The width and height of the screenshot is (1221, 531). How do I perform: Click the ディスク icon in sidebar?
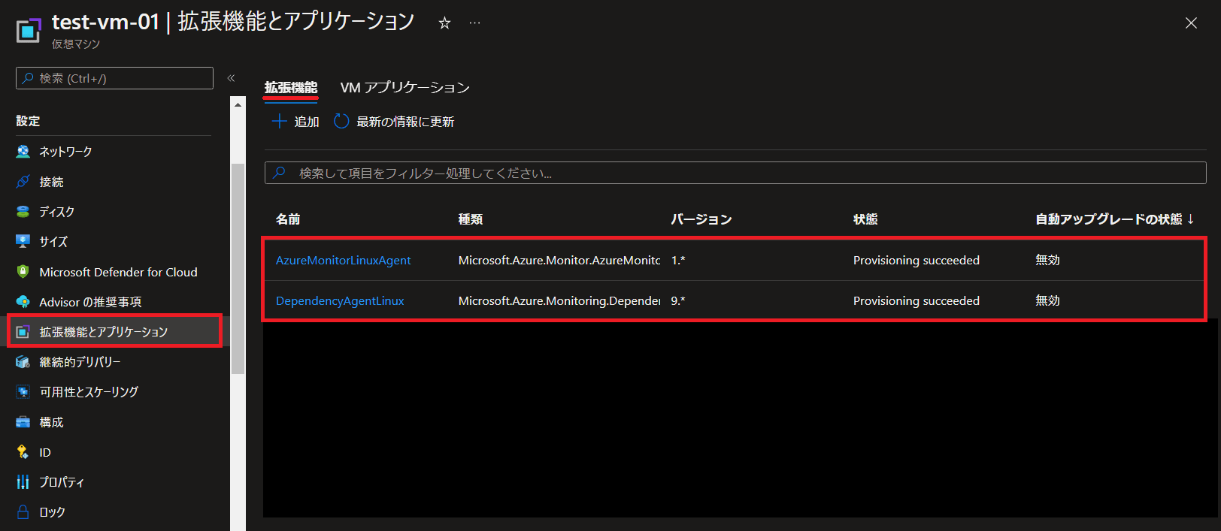point(23,212)
